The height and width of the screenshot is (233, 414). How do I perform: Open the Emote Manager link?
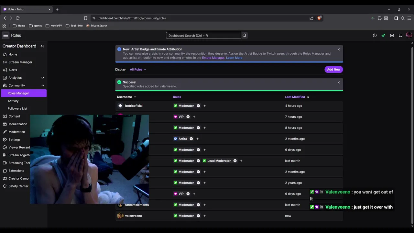(x=213, y=58)
